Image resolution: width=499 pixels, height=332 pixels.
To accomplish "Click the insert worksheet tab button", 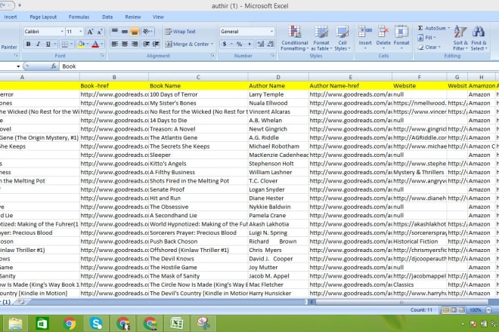I will pos(20,302).
